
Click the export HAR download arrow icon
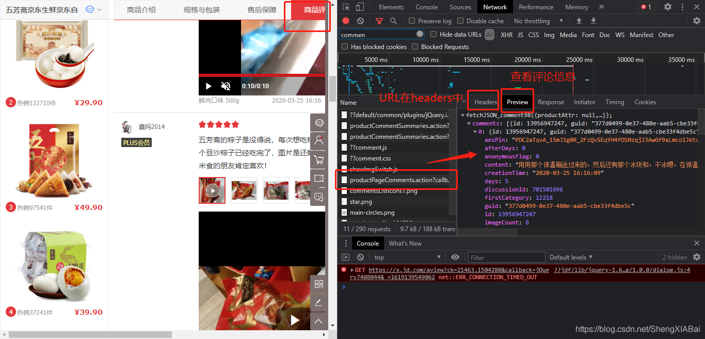tap(594, 21)
